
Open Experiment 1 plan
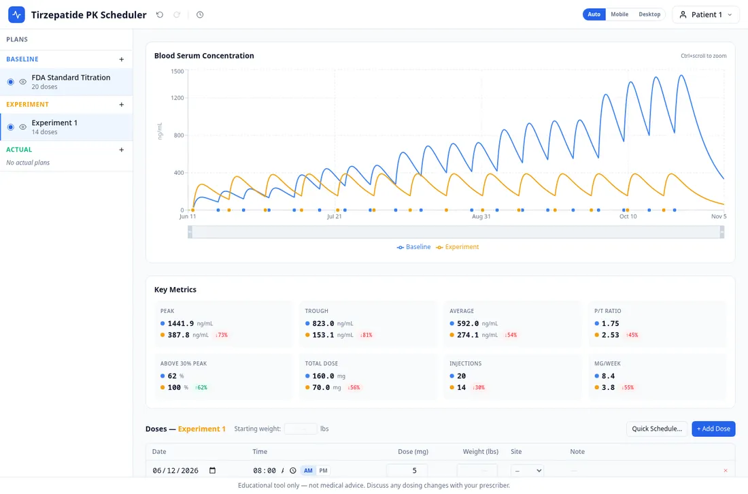click(x=67, y=127)
